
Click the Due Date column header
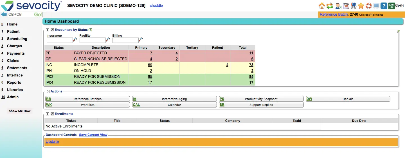(359, 121)
